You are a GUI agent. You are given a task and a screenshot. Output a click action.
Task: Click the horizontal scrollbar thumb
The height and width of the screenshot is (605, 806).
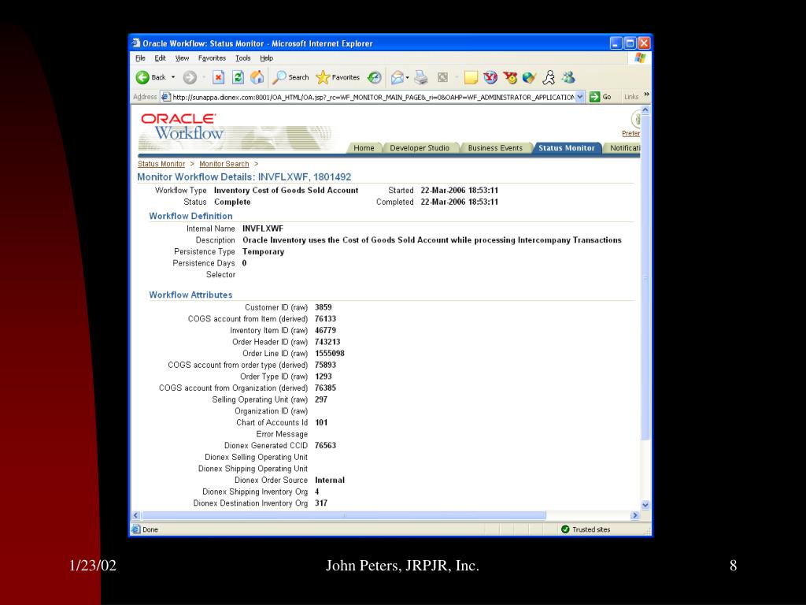point(344,515)
